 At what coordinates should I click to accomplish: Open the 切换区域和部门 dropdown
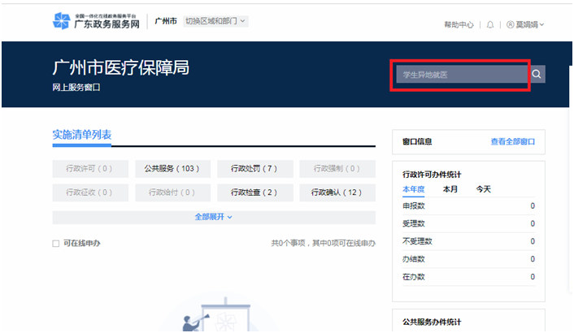click(215, 21)
